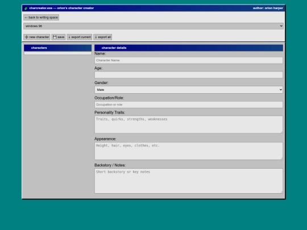The image size is (307, 230).
Task: Click the Personality Traits: label
Action: (110, 112)
